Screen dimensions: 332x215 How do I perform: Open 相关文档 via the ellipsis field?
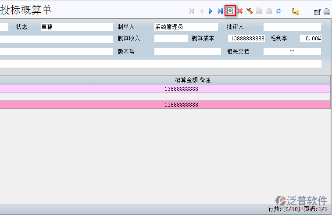pyautogui.click(x=292, y=51)
